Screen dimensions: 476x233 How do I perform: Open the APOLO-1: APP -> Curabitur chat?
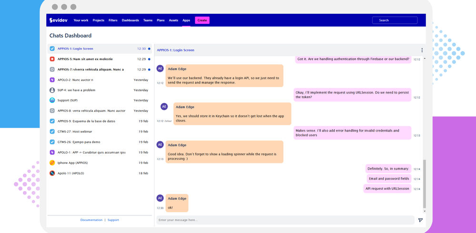(x=100, y=152)
